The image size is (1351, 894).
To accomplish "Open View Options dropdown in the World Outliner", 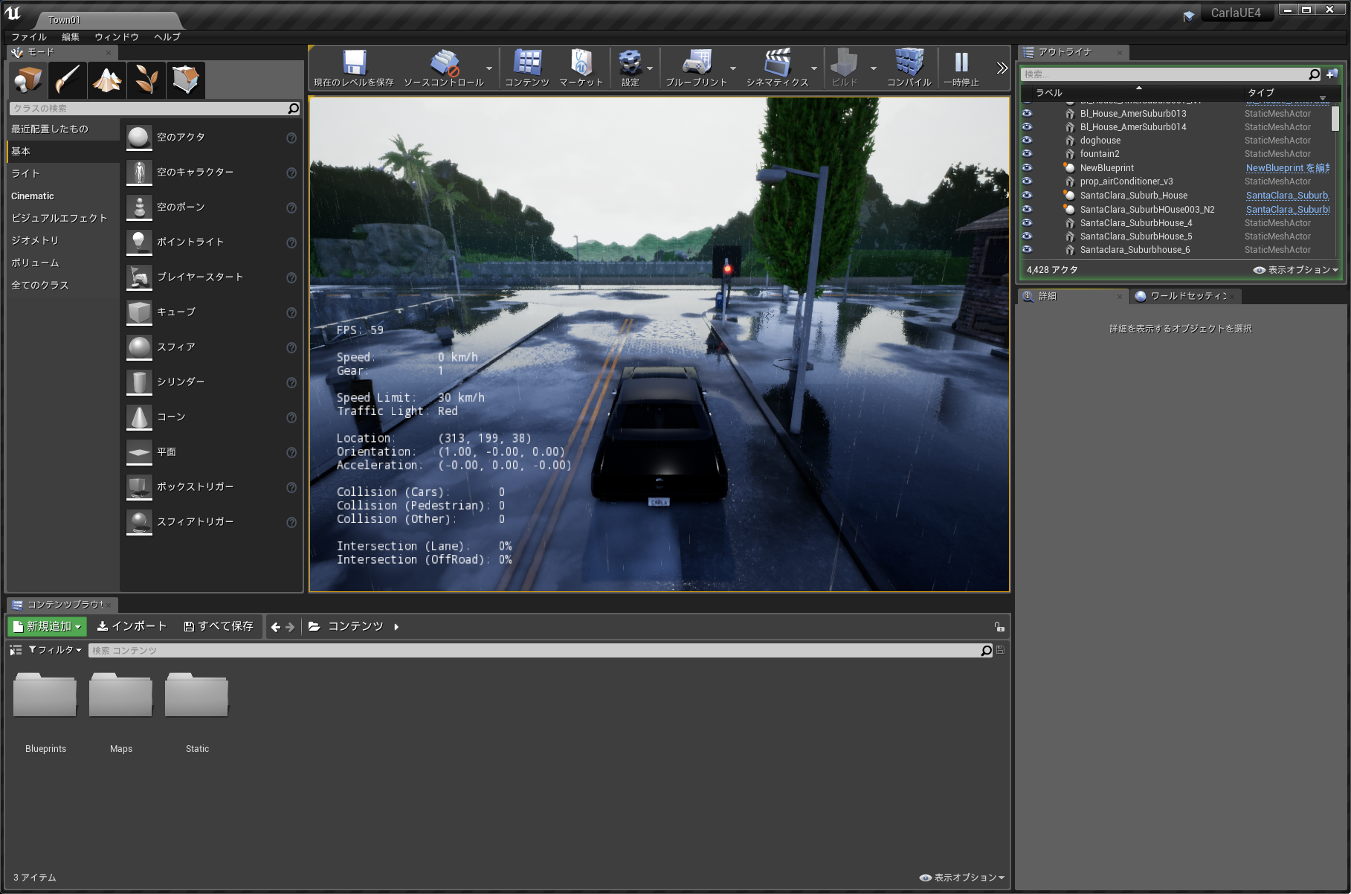I will coord(1296,270).
